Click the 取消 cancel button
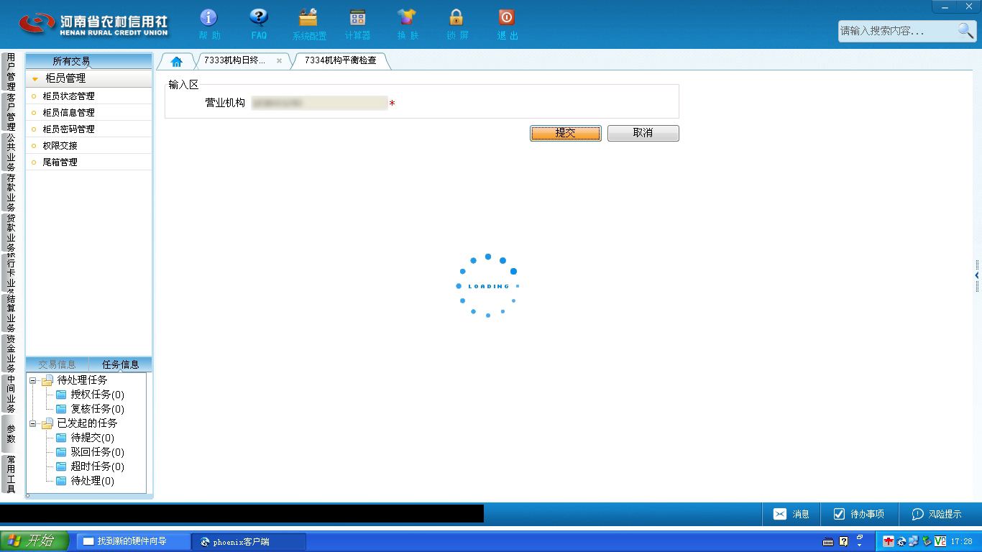The height and width of the screenshot is (552, 982). pos(643,133)
